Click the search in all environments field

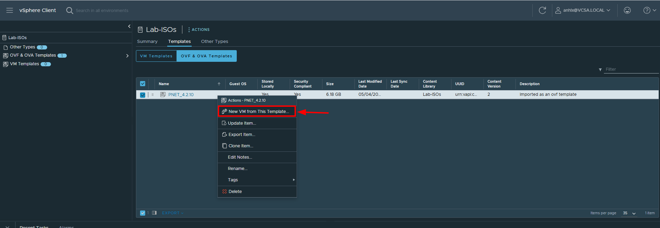(x=102, y=11)
